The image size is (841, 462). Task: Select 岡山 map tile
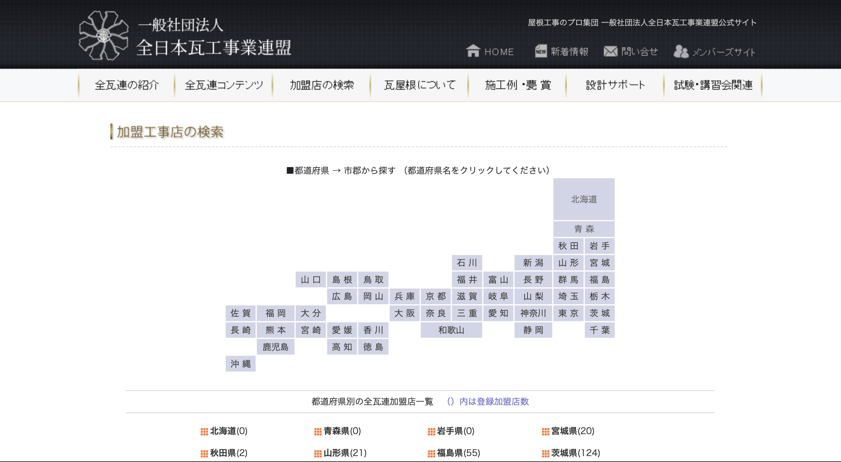tap(373, 296)
